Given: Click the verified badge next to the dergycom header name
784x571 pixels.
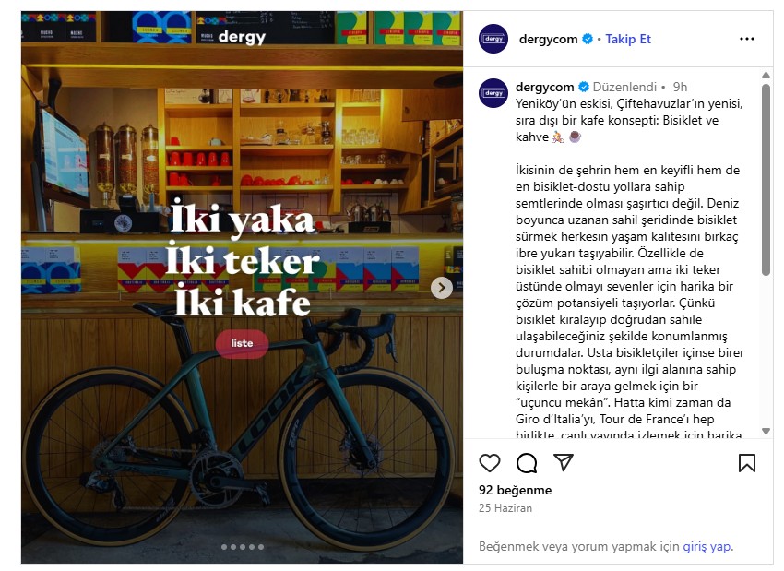Looking at the screenshot, I should (x=588, y=39).
